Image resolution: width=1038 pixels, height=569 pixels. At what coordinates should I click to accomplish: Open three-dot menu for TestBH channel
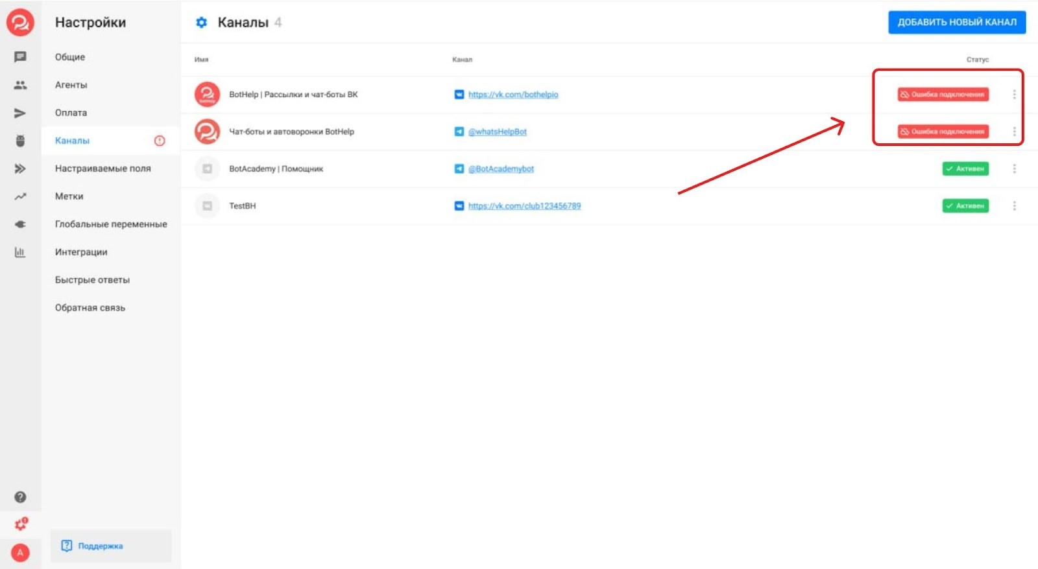[x=1014, y=206]
